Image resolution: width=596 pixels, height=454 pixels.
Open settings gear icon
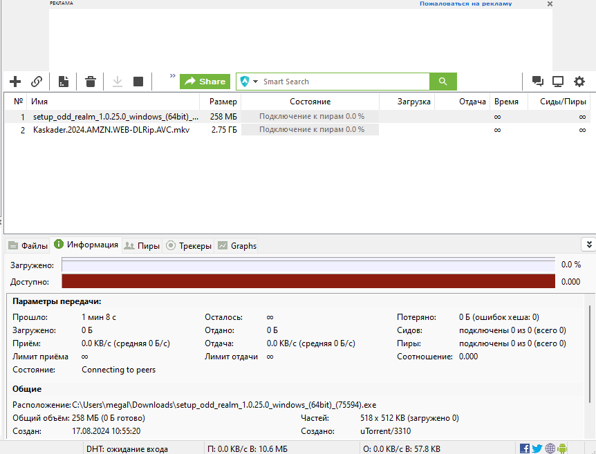[x=579, y=82]
